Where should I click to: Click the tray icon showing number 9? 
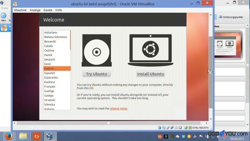click(x=166, y=136)
